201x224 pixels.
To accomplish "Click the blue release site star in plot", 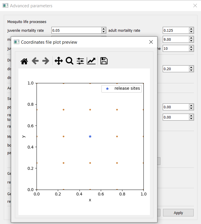I will point(90,136).
